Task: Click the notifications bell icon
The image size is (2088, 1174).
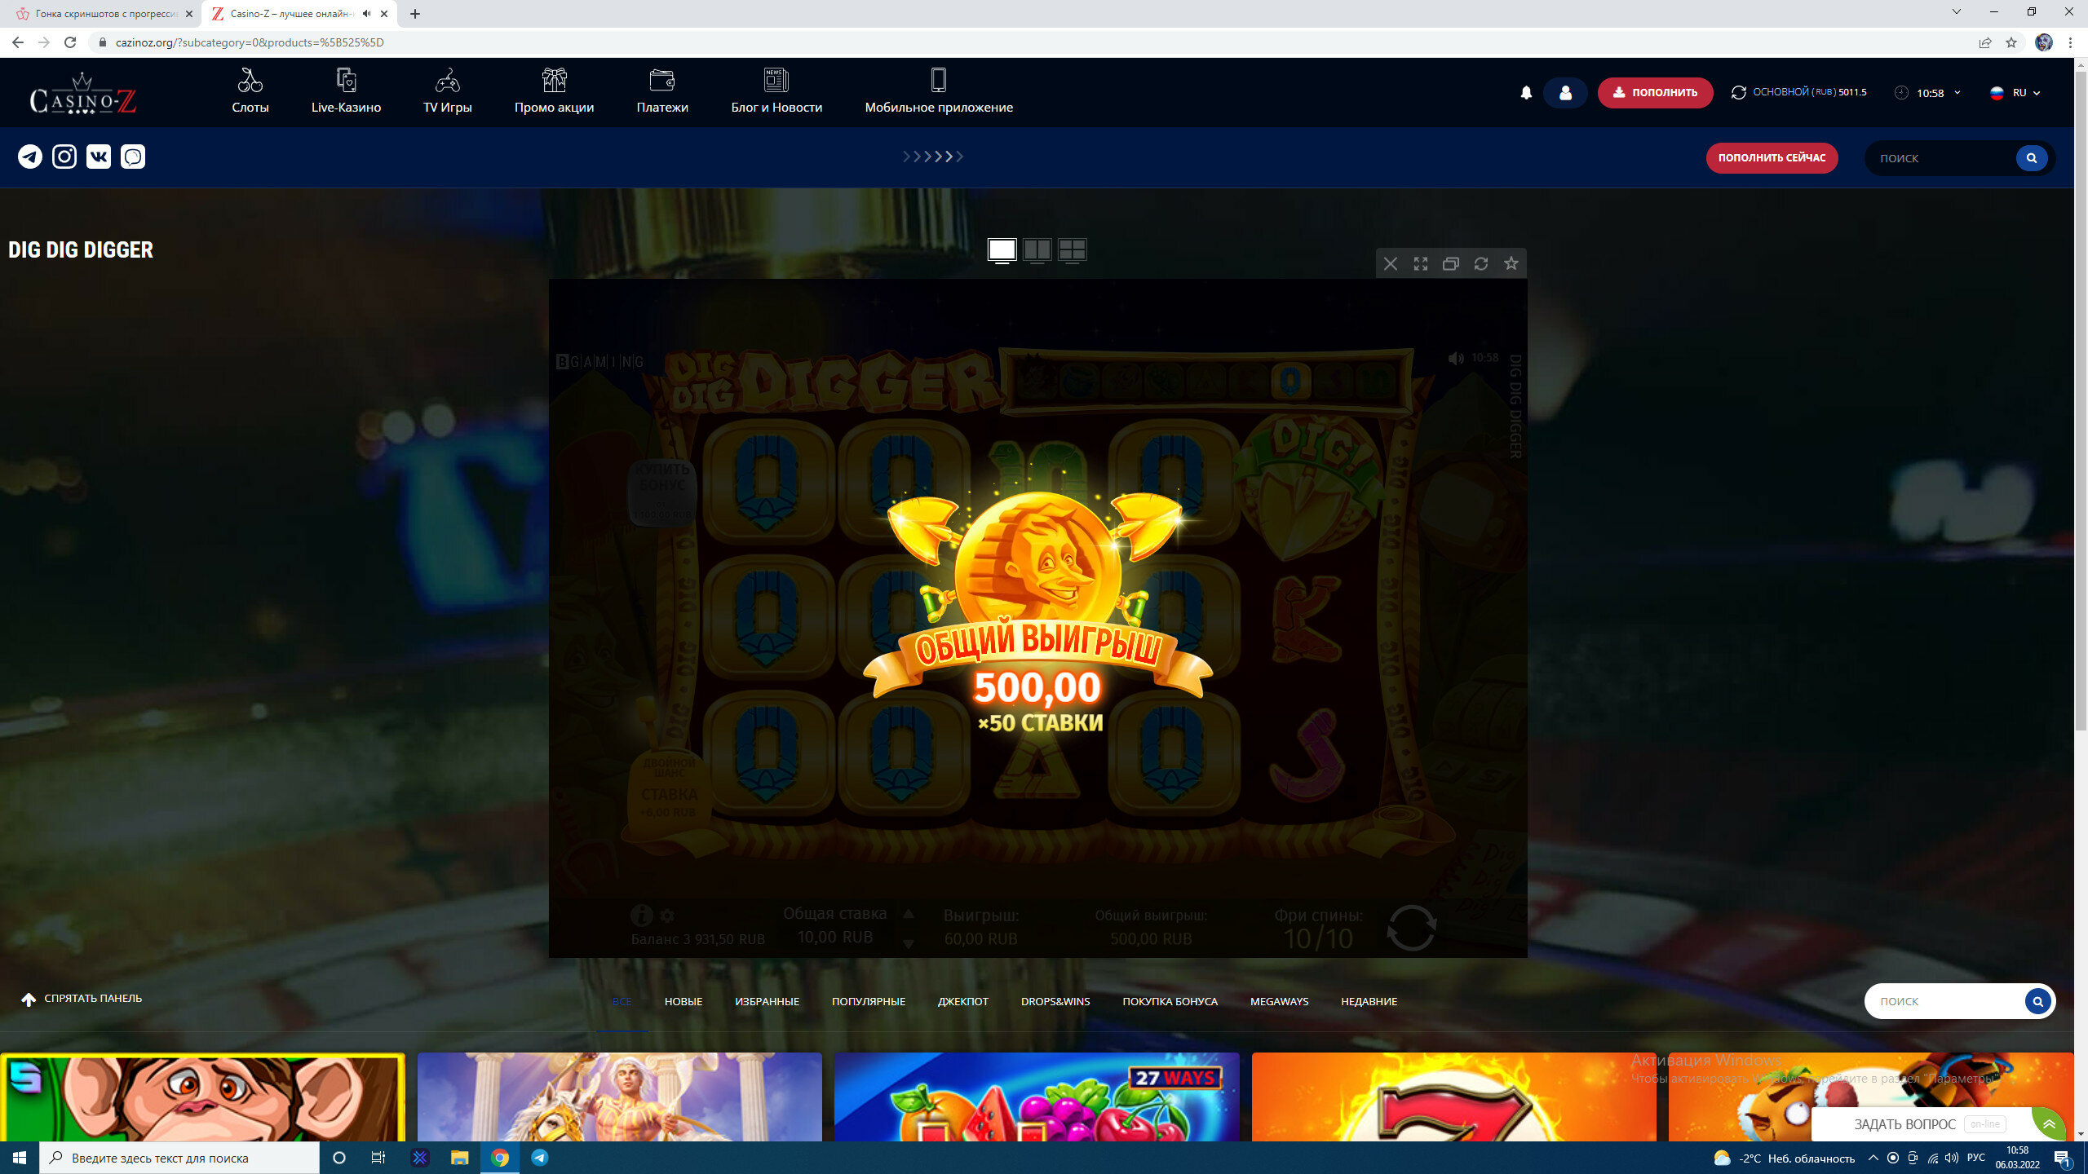Action: click(1526, 93)
